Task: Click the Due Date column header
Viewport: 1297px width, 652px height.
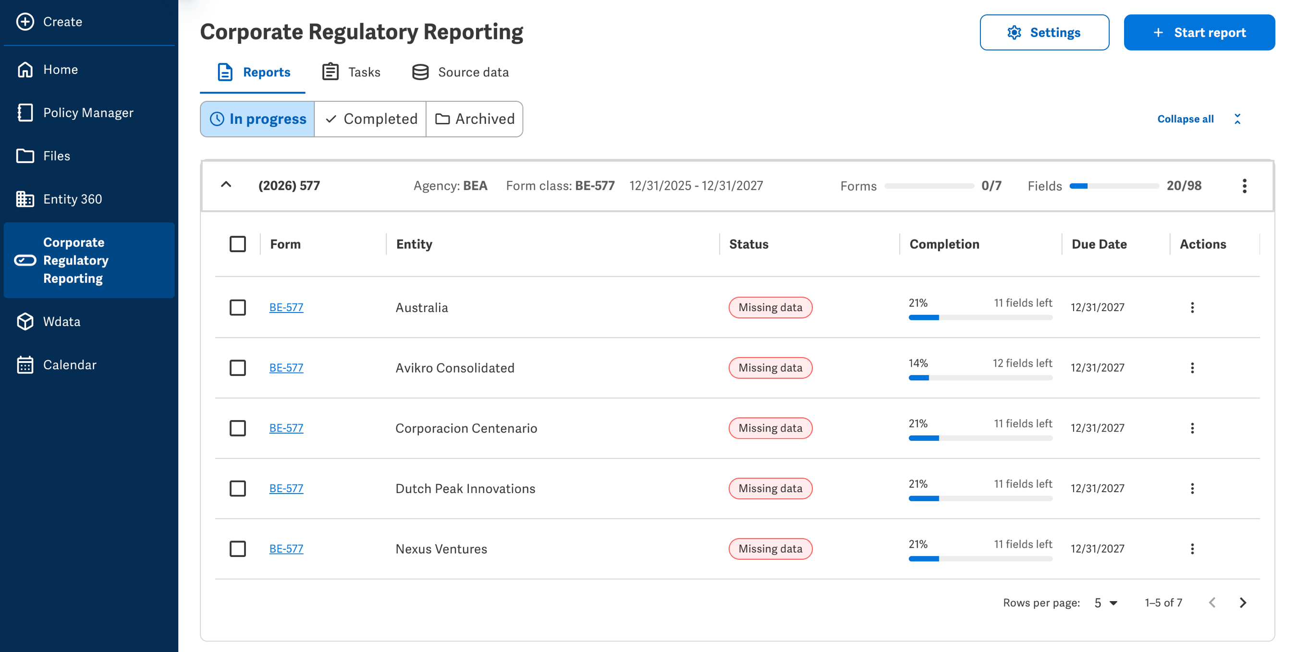Action: 1099,244
